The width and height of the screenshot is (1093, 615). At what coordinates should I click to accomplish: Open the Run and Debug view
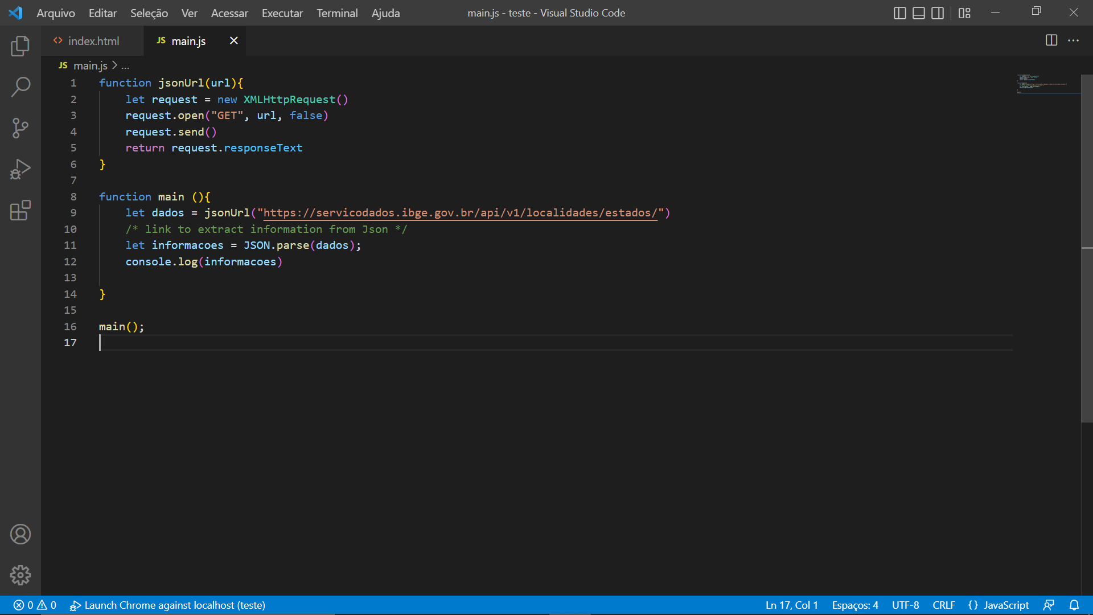[x=20, y=169]
